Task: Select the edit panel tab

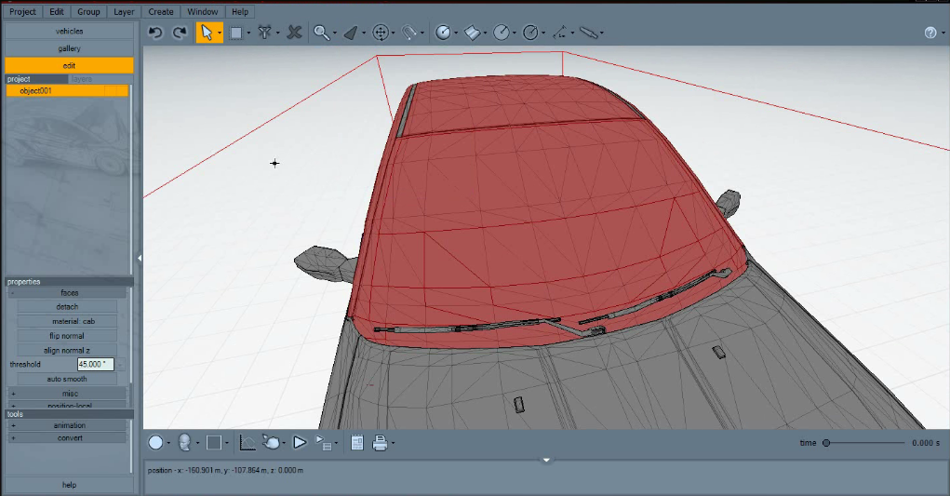Action: (x=69, y=65)
